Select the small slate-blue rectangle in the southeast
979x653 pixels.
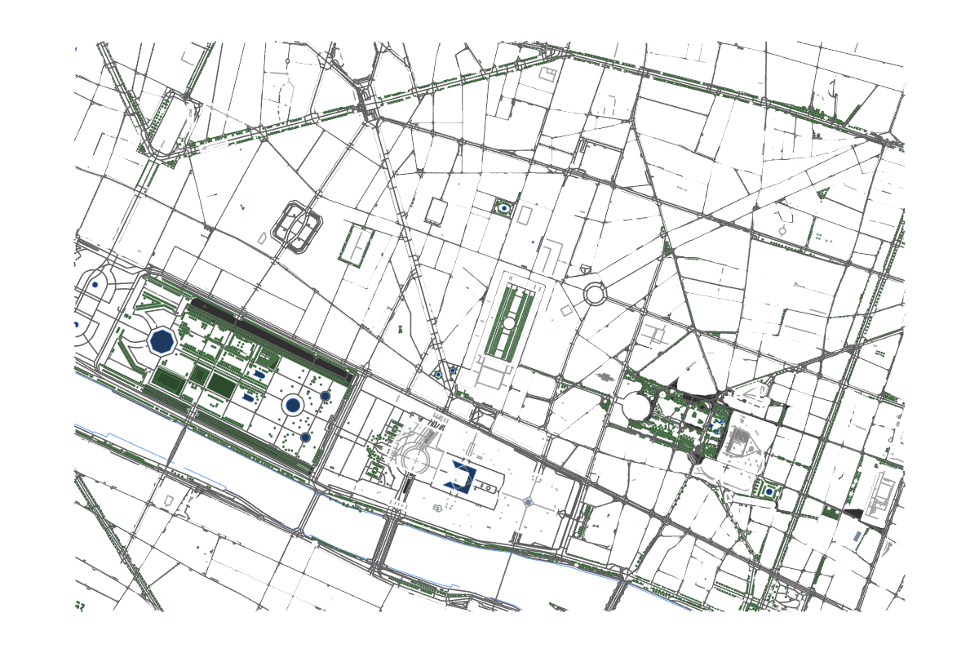pyautogui.click(x=856, y=536)
